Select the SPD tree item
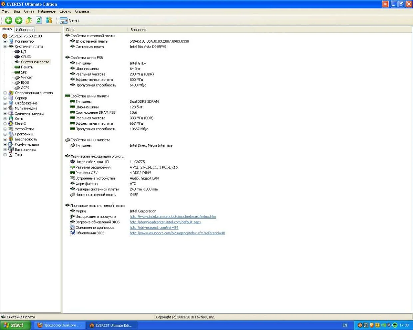Viewport: 413px width, 330px height. coord(24,72)
